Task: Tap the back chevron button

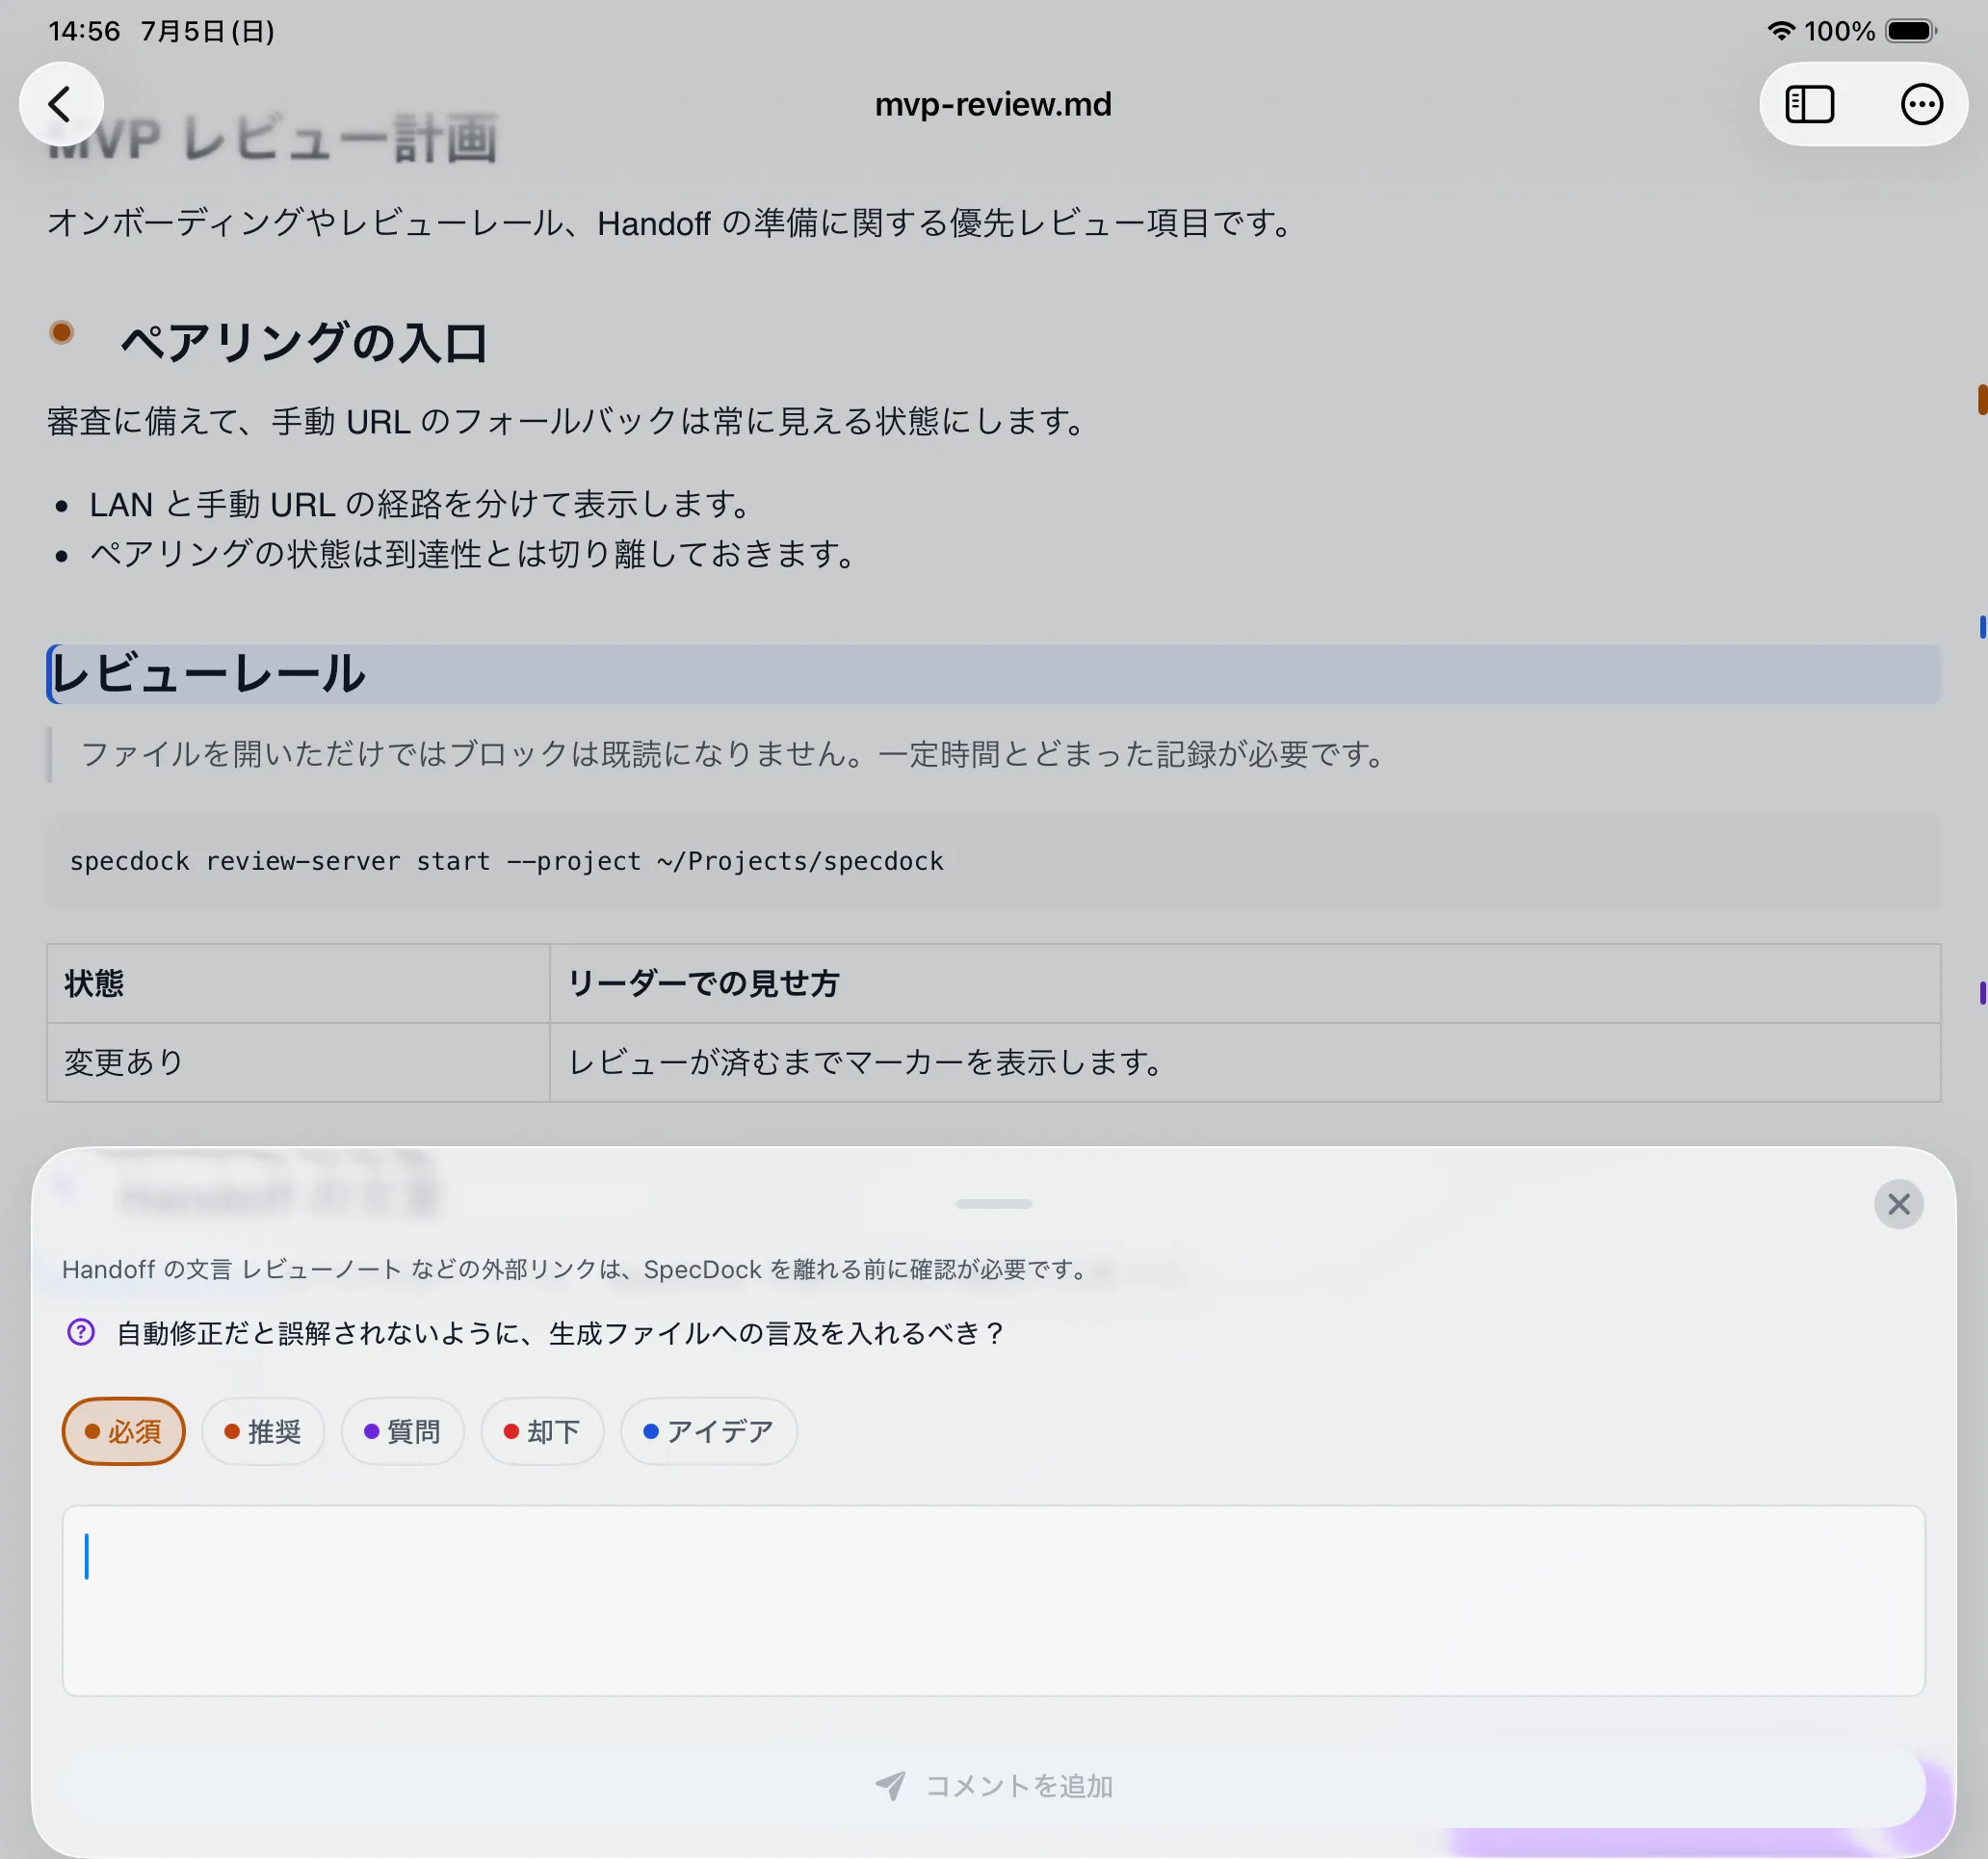Action: coord(61,104)
